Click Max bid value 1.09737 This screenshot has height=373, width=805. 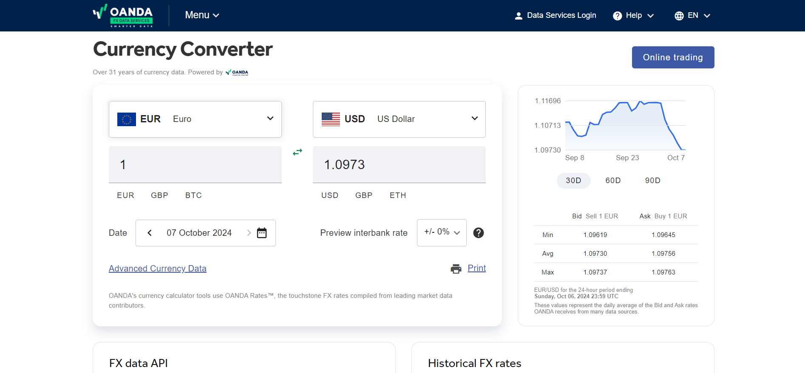(x=595, y=272)
